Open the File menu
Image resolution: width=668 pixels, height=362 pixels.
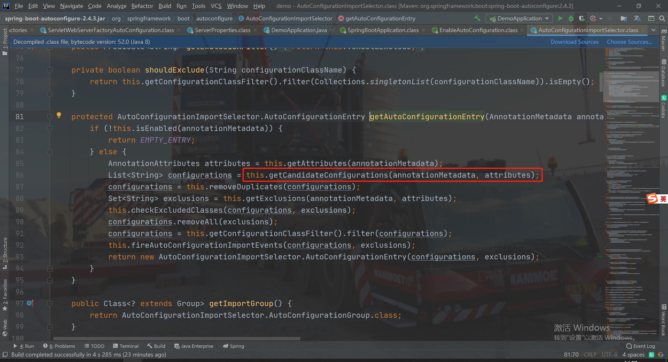click(19, 6)
